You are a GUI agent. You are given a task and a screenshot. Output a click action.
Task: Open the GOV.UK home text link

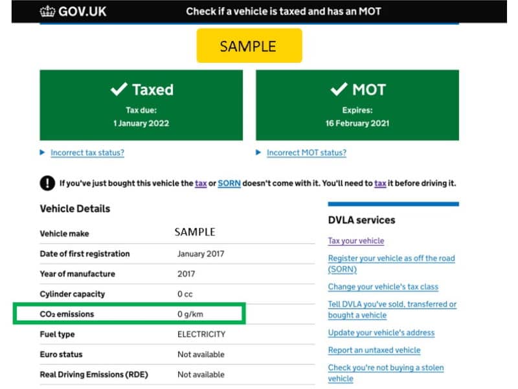click(82, 12)
